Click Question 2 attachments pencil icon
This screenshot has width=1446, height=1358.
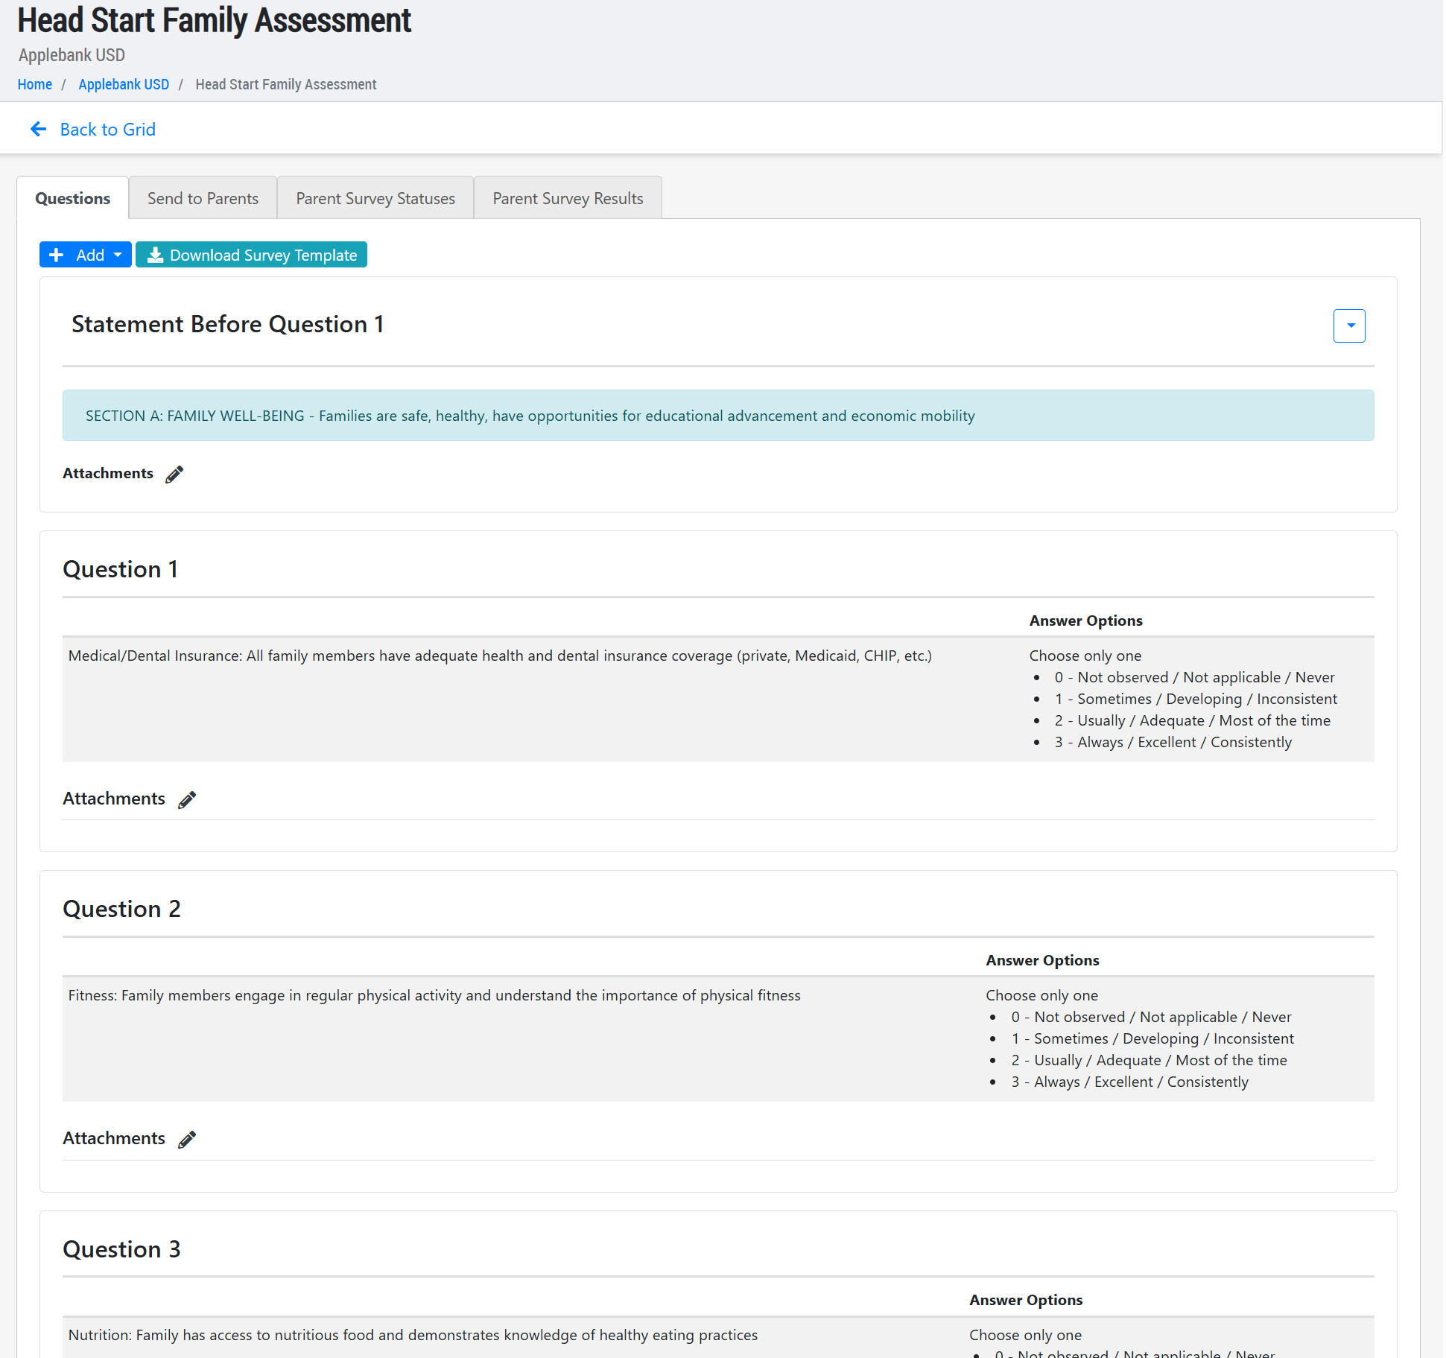coord(187,1139)
